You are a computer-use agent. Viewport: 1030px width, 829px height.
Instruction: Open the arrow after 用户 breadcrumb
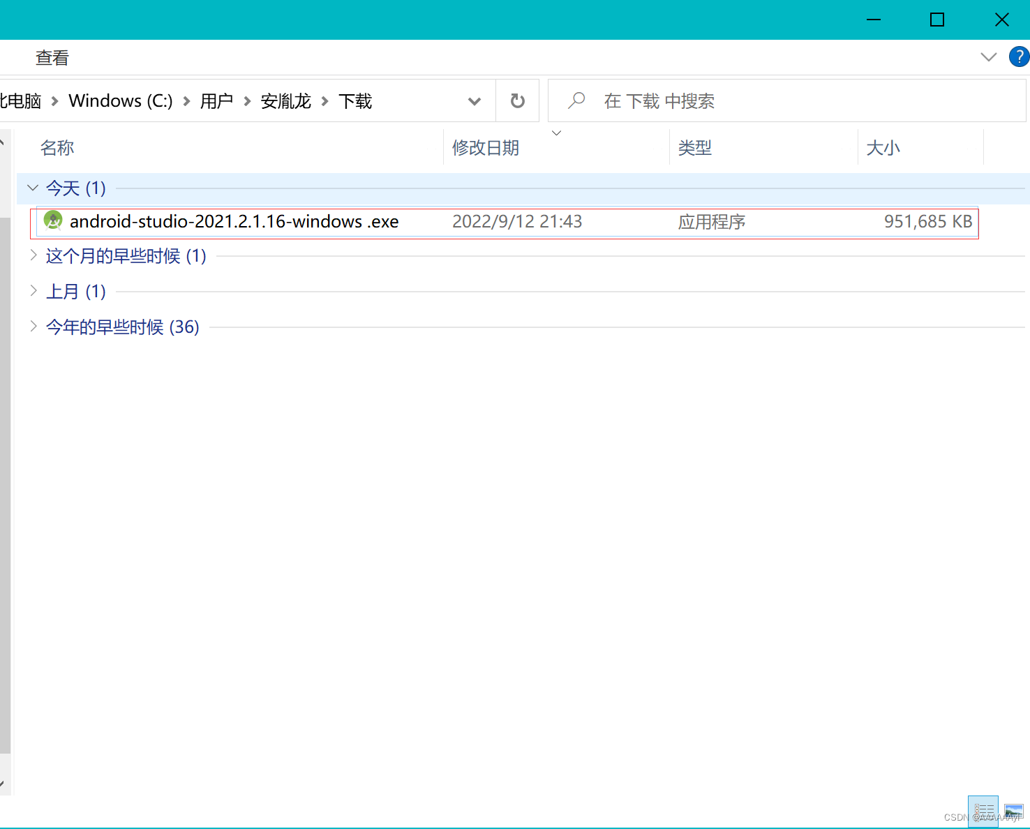[x=247, y=101]
